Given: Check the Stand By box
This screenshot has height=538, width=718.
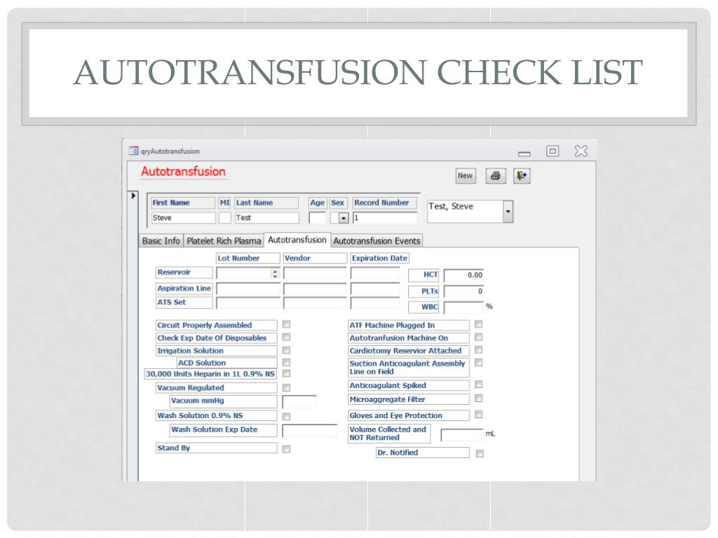Looking at the screenshot, I should (287, 449).
